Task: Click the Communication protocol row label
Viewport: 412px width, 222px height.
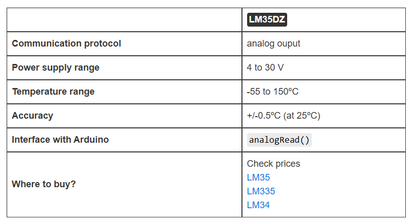Action: click(66, 43)
